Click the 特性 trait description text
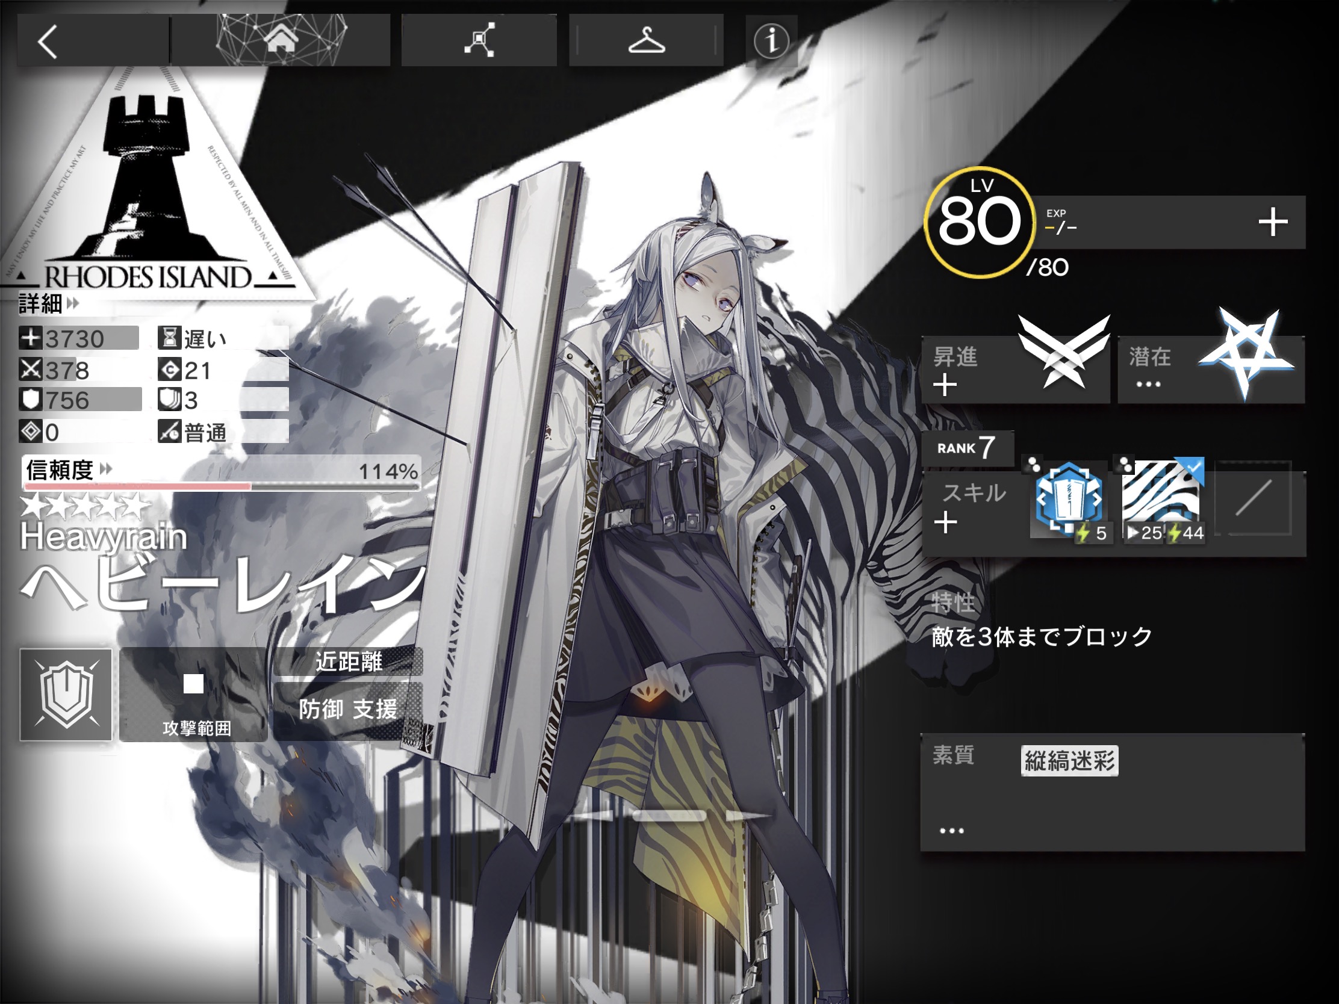The width and height of the screenshot is (1339, 1004). click(x=1041, y=637)
